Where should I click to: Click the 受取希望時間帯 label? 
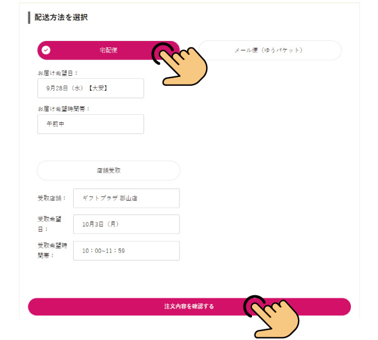pyautogui.click(x=52, y=250)
